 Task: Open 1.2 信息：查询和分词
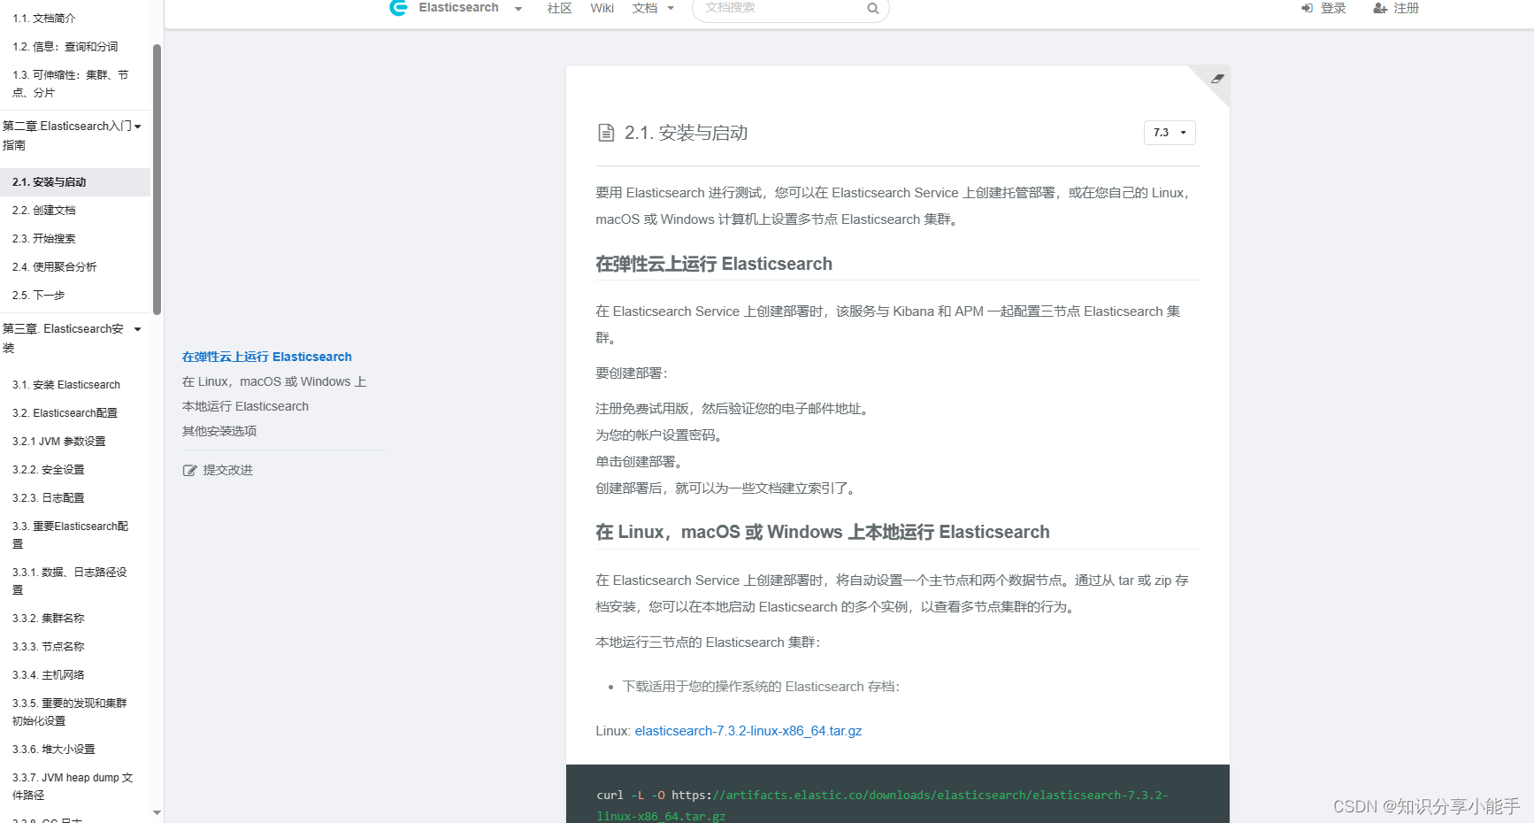(x=65, y=47)
